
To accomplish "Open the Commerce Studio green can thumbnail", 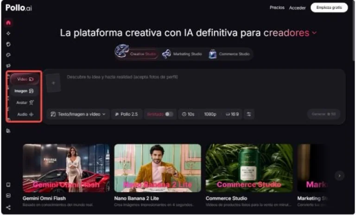I will click(x=249, y=168).
